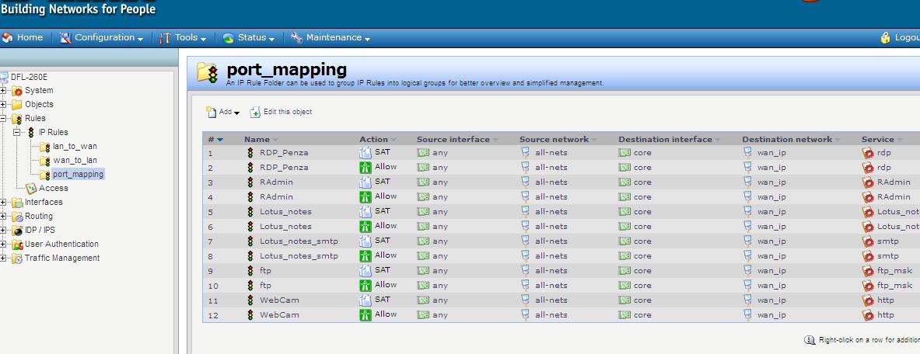Screen dimensions: 920x354
Task: Click the core interface icon in row 9
Action: pyautogui.click(x=624, y=271)
